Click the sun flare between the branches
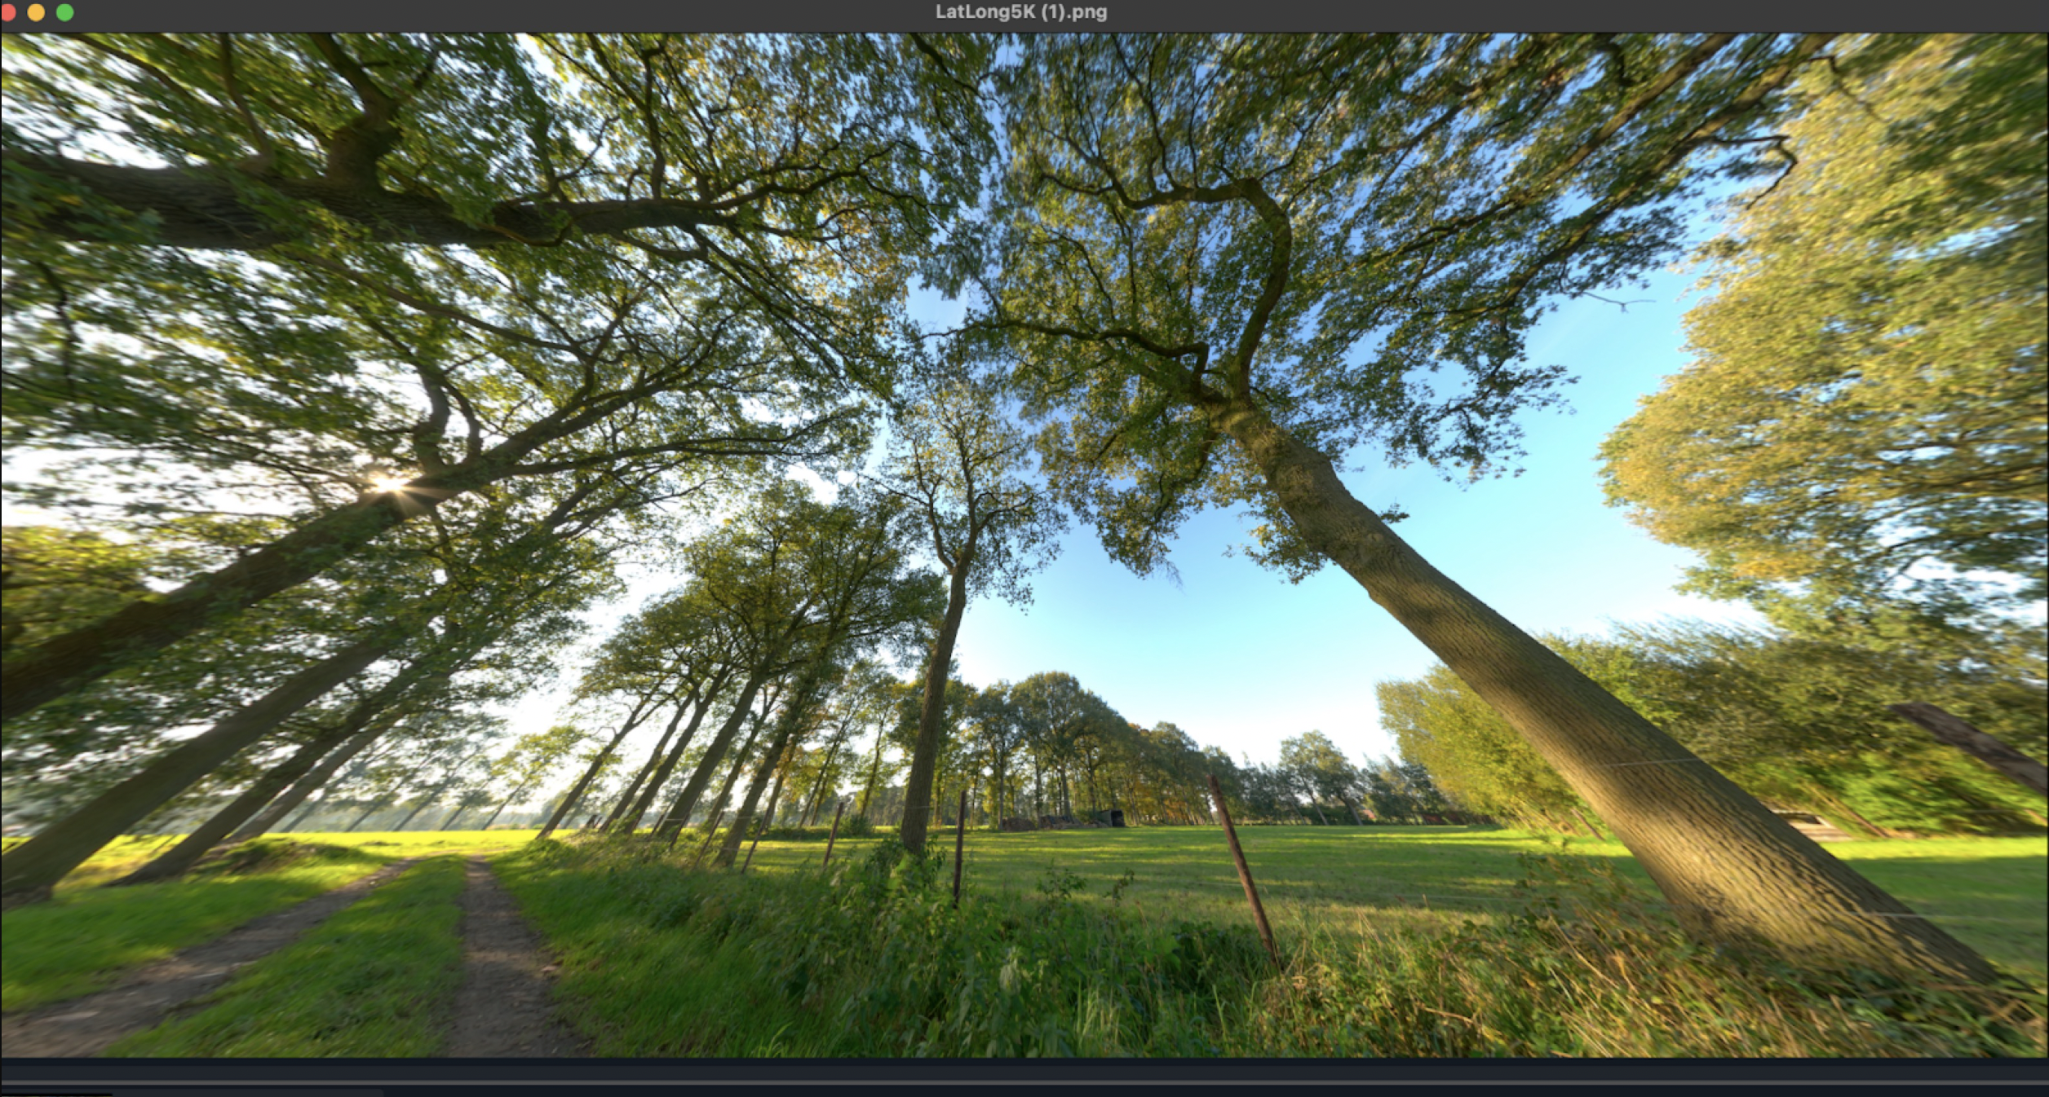 click(390, 484)
